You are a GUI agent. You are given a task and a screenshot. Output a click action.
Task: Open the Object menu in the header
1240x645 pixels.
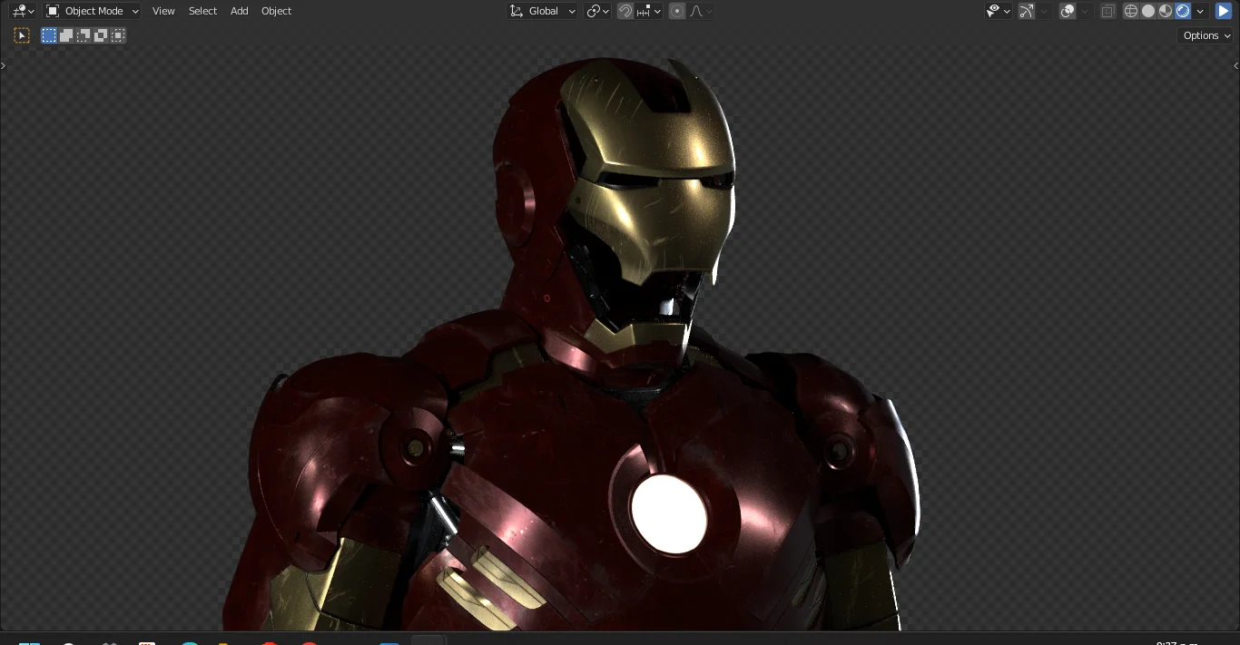tap(276, 11)
